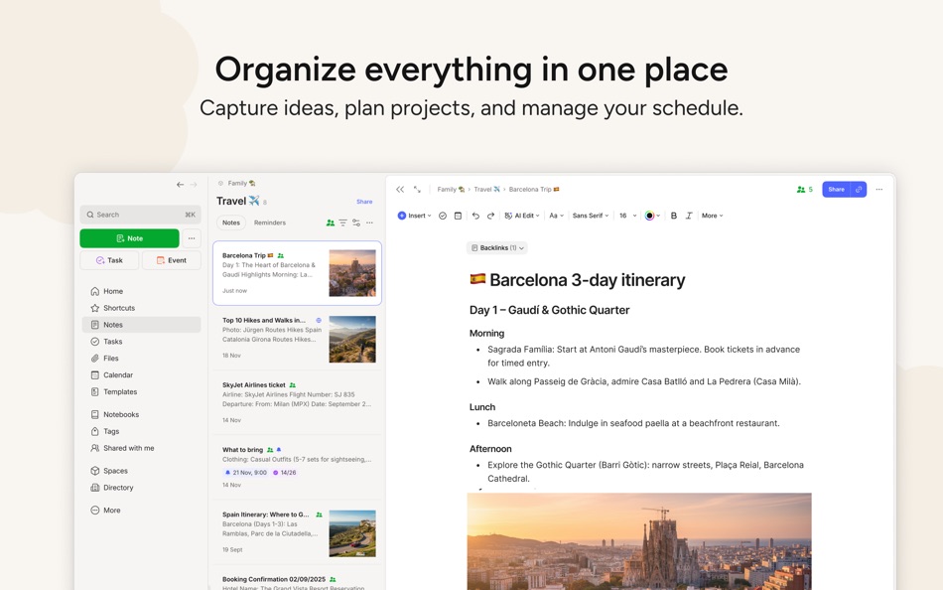This screenshot has height=590, width=943.
Task: Switch to the Reminders tab
Action: tap(268, 222)
